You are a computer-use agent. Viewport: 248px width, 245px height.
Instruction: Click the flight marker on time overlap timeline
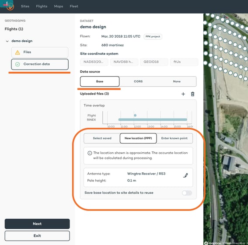(135, 115)
